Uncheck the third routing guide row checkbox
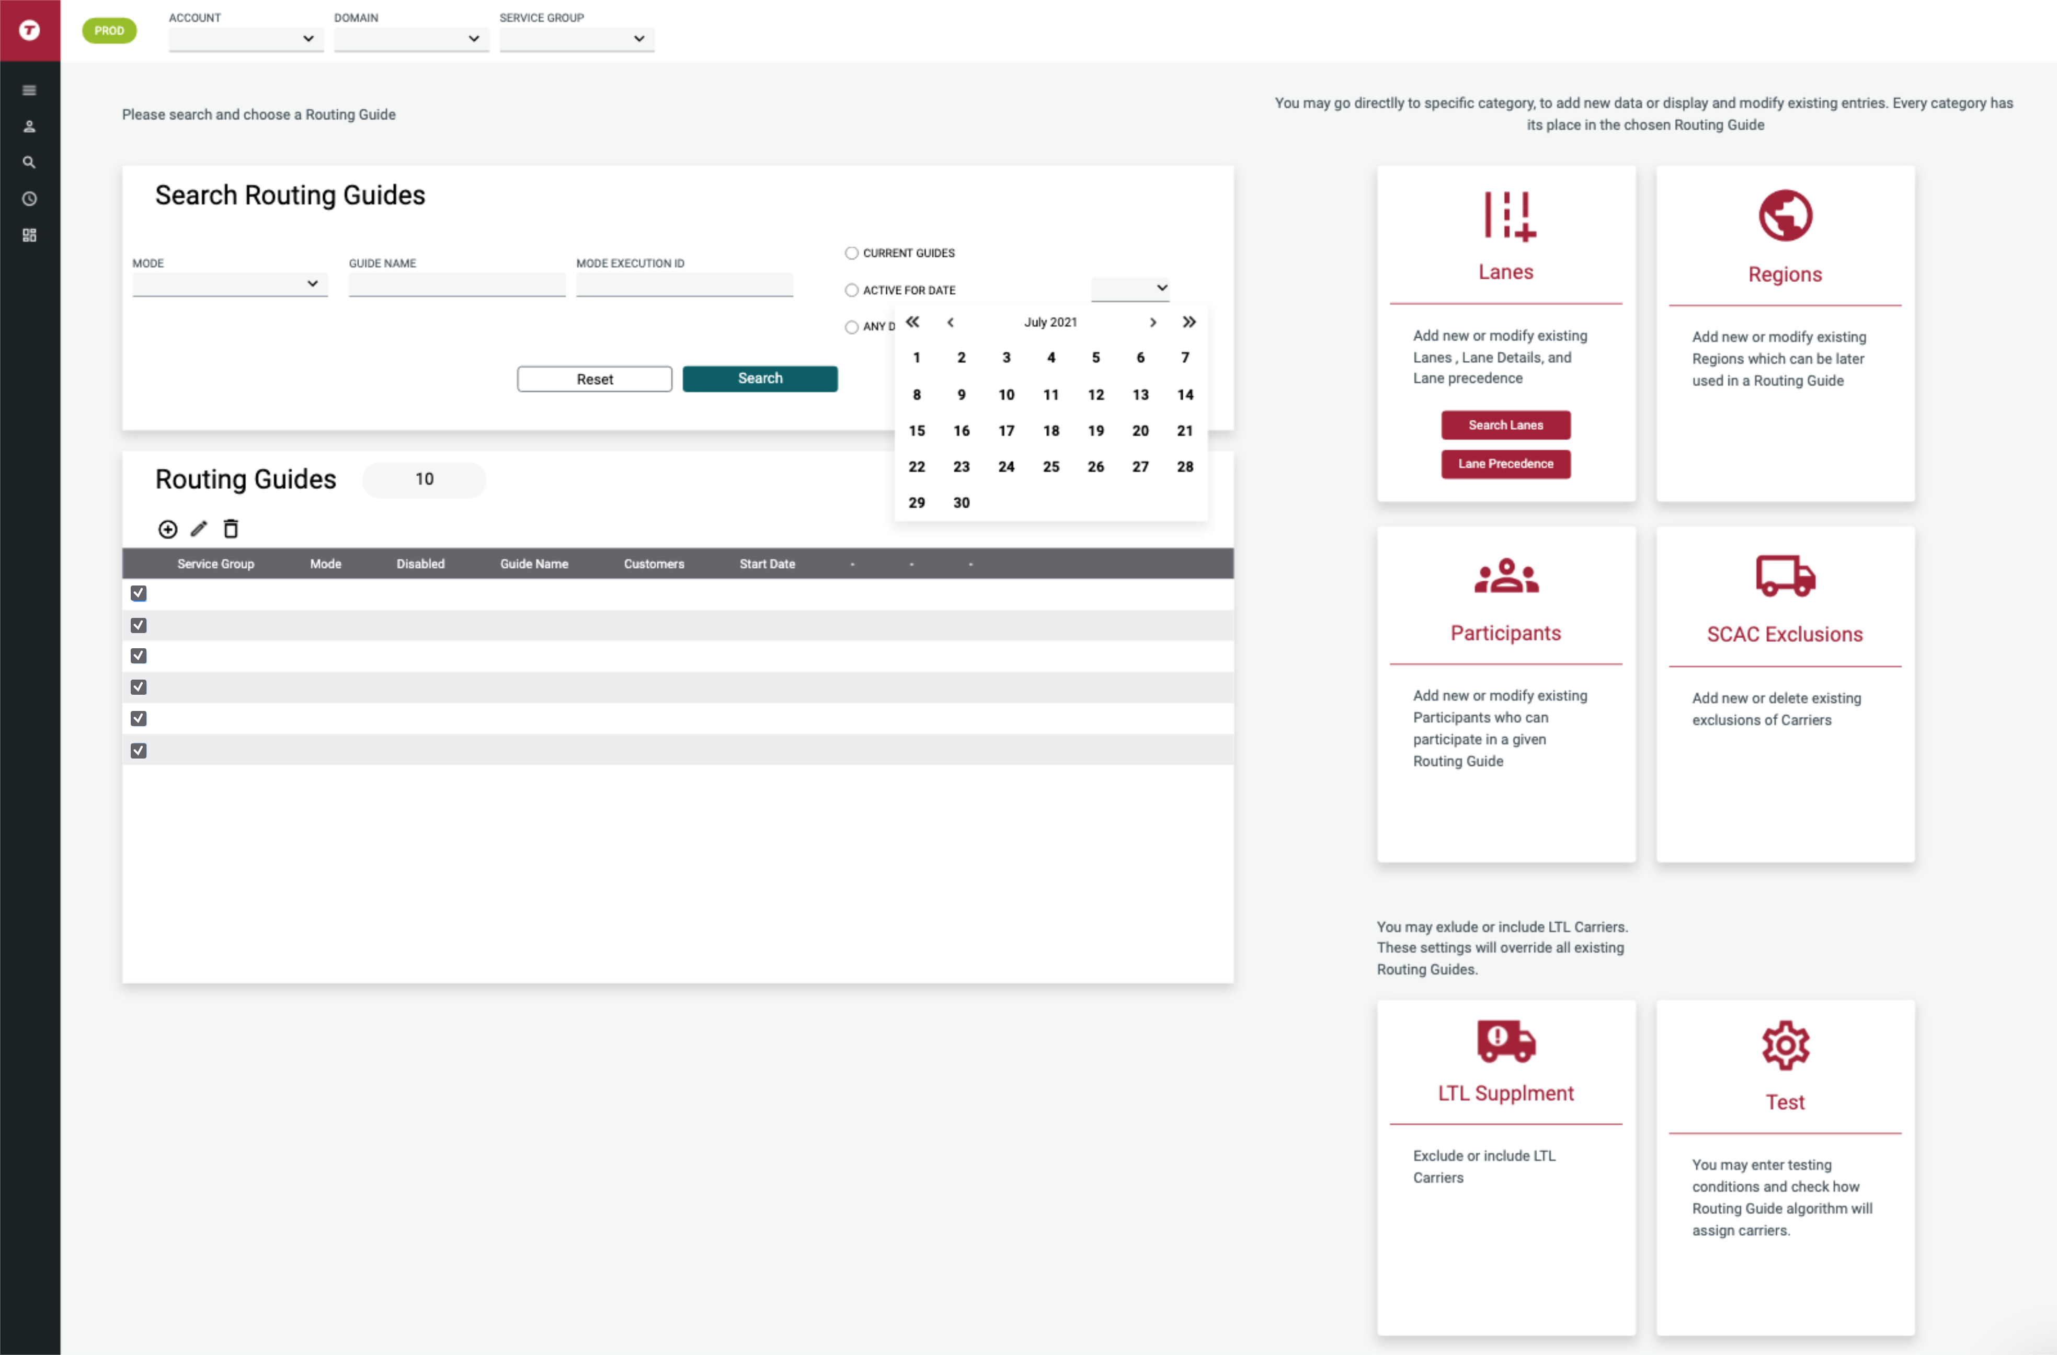The height and width of the screenshot is (1355, 2057). click(138, 656)
